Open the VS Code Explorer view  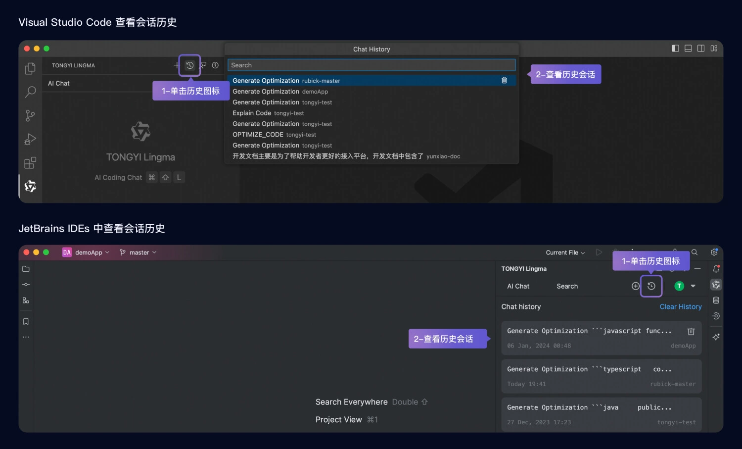[30, 68]
